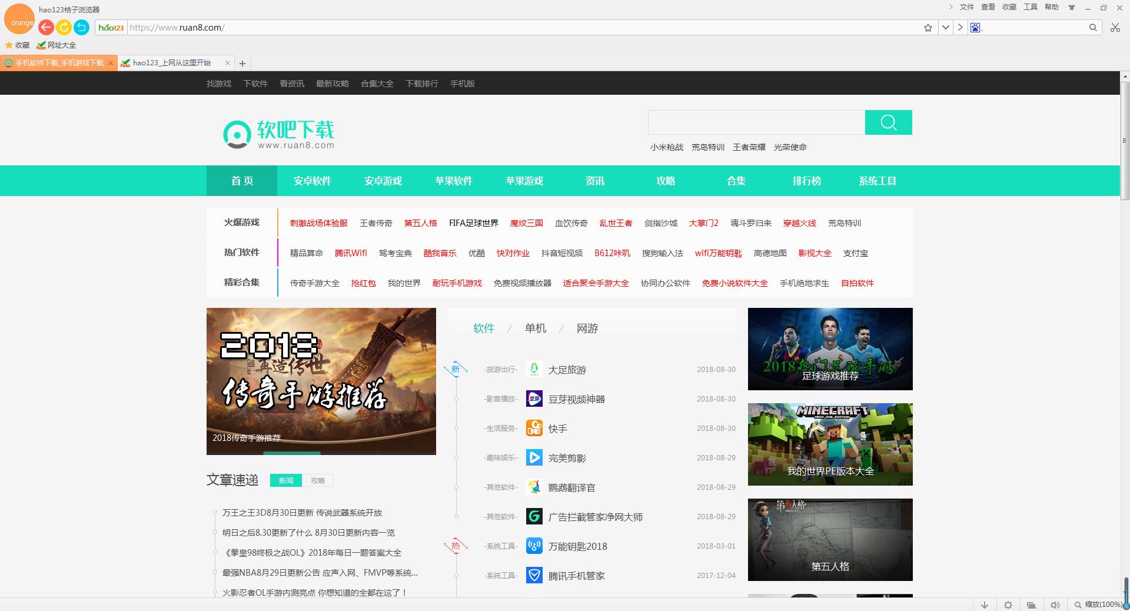Viewport: 1130px width, 611px height.
Task: Click the 软吧下载 site logo
Action: (x=278, y=134)
